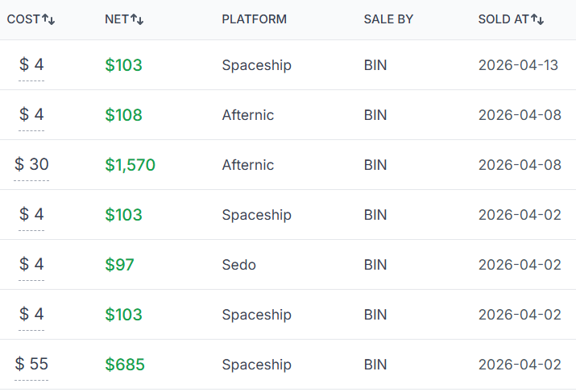Screen dimensions: 576x392
Task: Click sold date in the $685 row
Action: click(520, 365)
